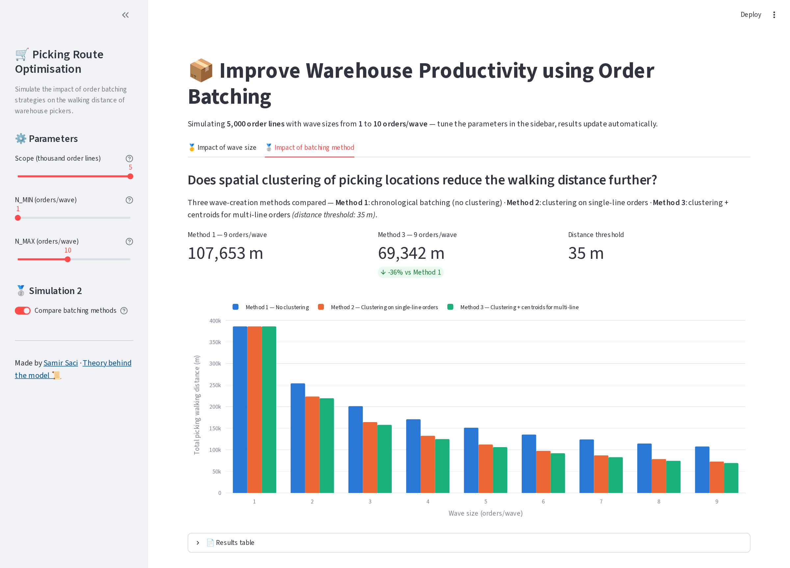The width and height of the screenshot is (790, 568).
Task: Click the N_MAX slider handle
Action: [67, 259]
